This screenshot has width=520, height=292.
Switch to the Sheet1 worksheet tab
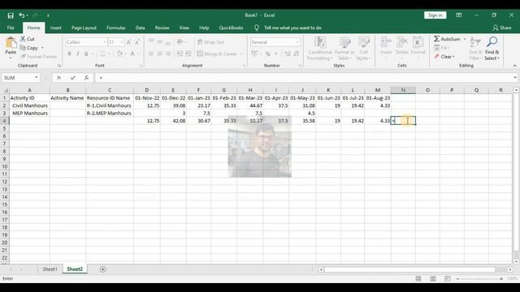pyautogui.click(x=50, y=269)
